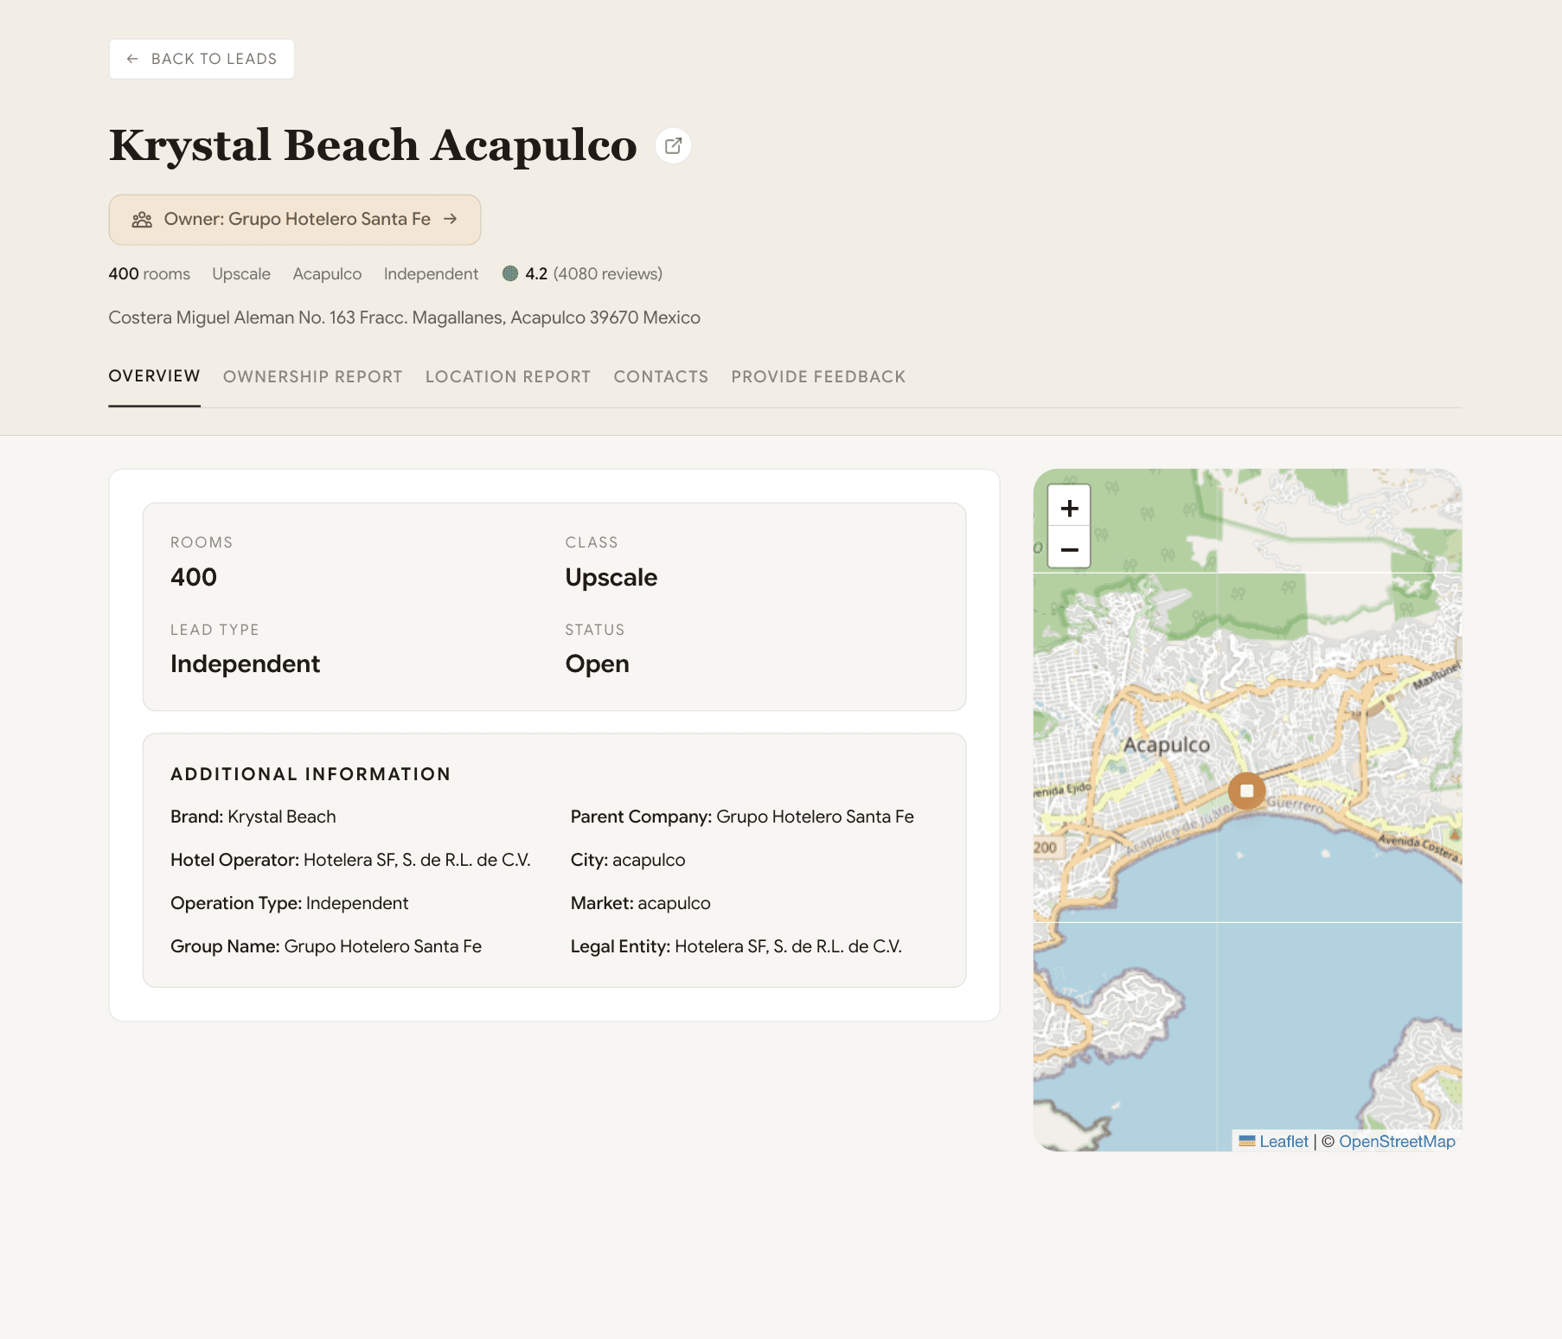
Task: Click the Class value 'Upscale' in card
Action: tap(611, 577)
